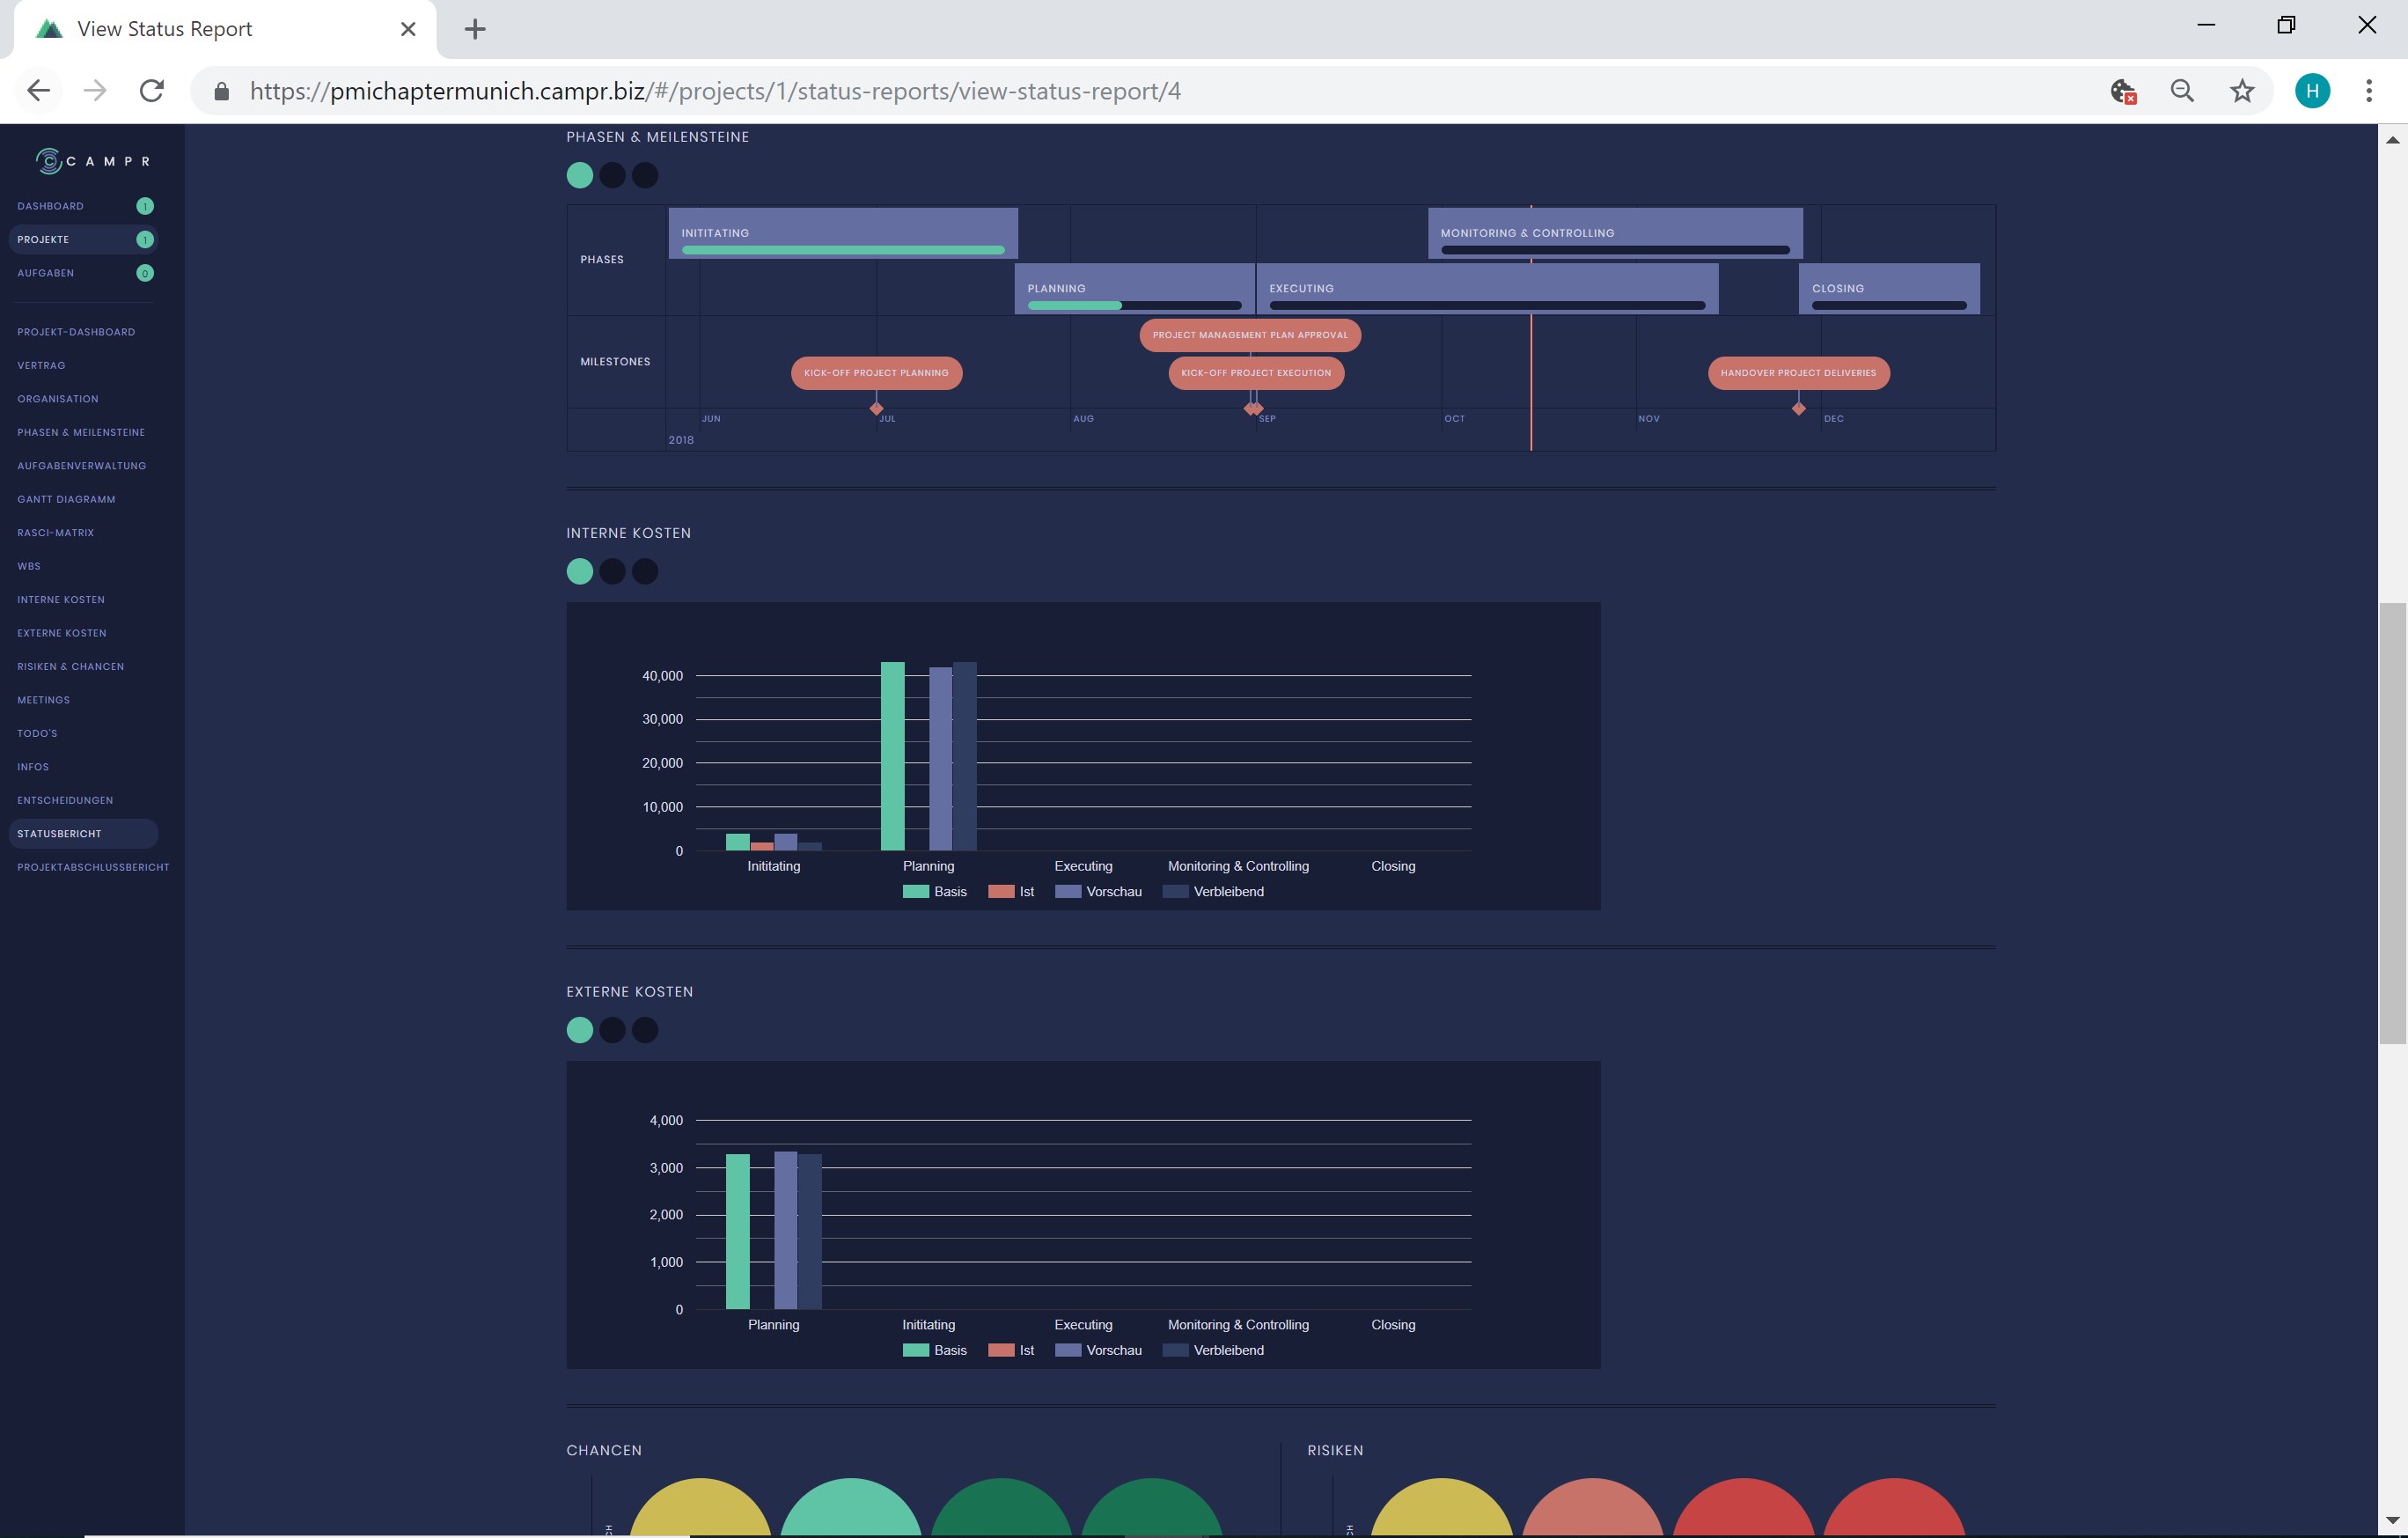Open the Chrome three-dot menu
2408x1538 pixels.
click(2369, 91)
